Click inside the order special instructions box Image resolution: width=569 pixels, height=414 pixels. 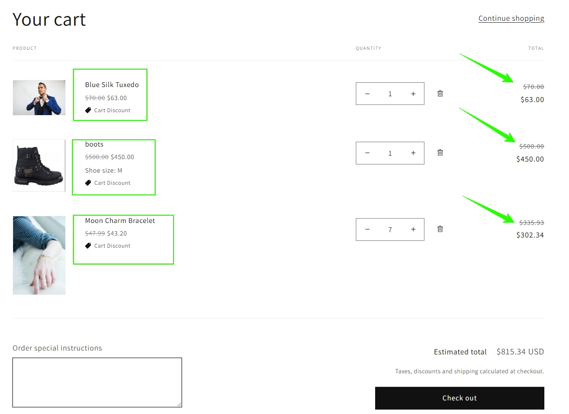(97, 382)
